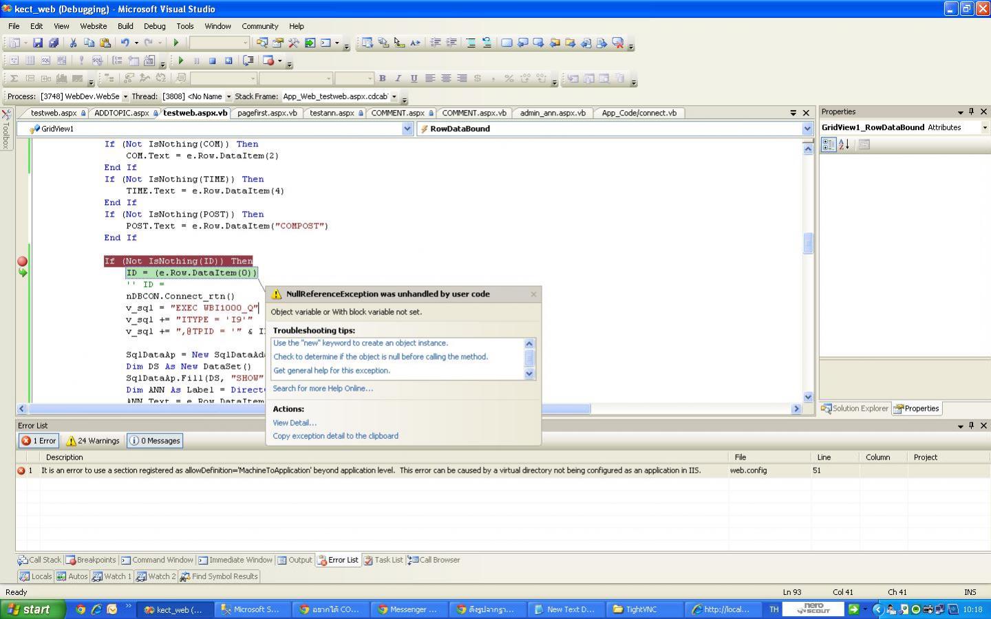Click the Continue green arrow in Debug toolbar
991x619 pixels.
pos(181,61)
